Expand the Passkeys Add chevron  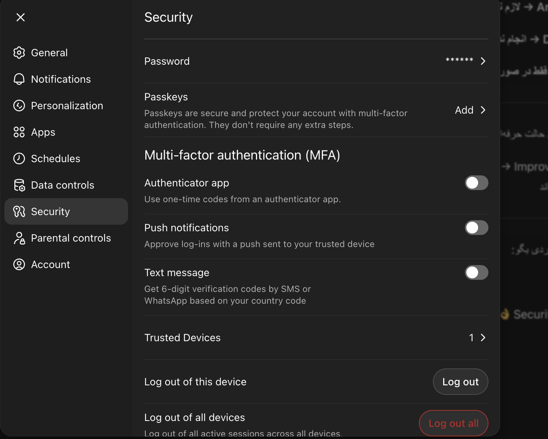483,110
